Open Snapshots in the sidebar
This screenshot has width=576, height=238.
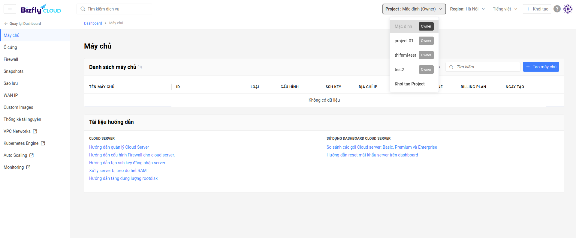tap(14, 71)
